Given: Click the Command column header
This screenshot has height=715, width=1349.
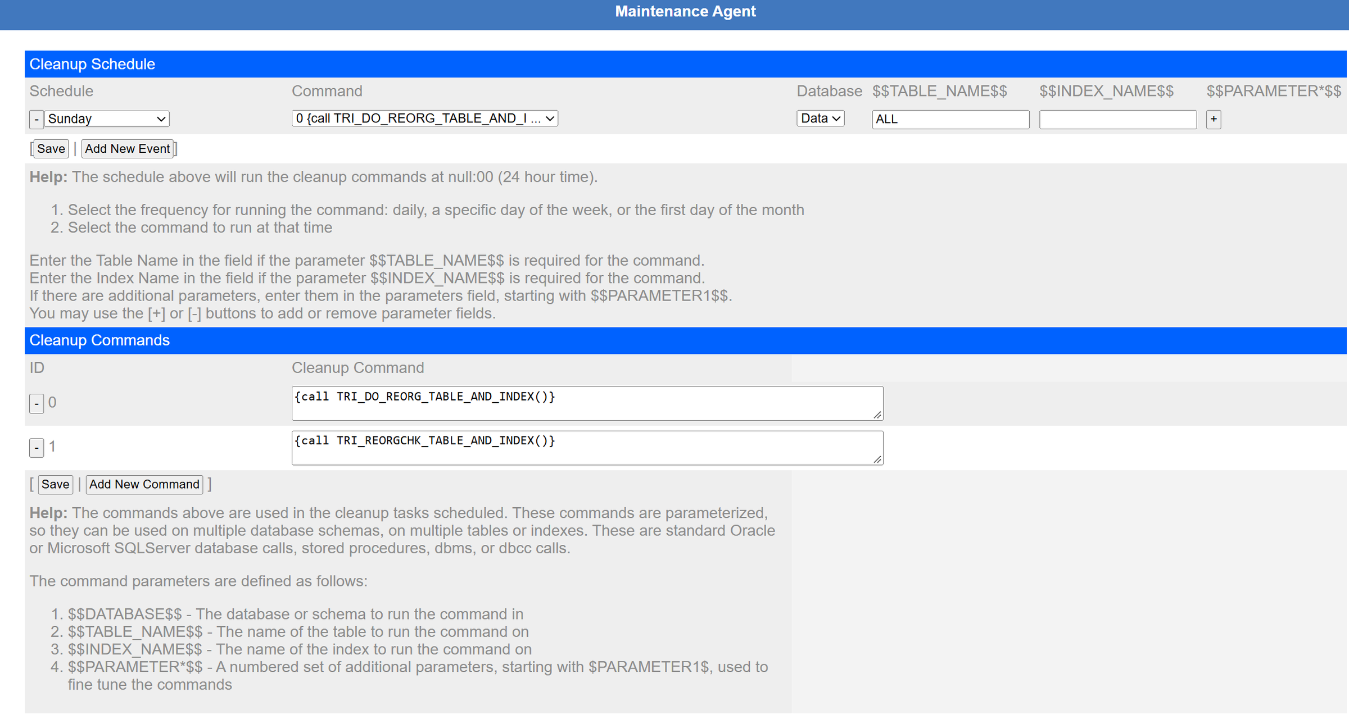Looking at the screenshot, I should (x=327, y=91).
